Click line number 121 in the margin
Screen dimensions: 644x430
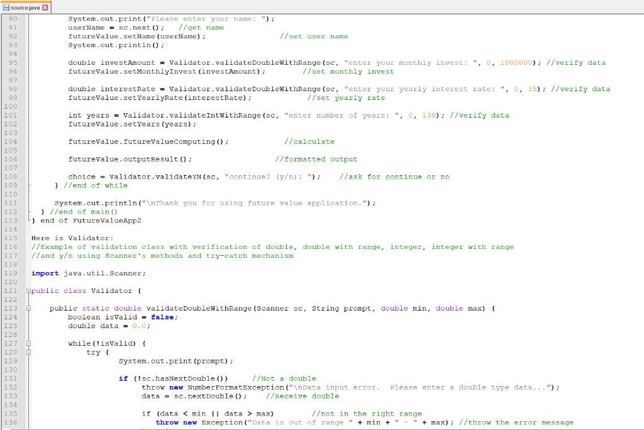tap(11, 290)
